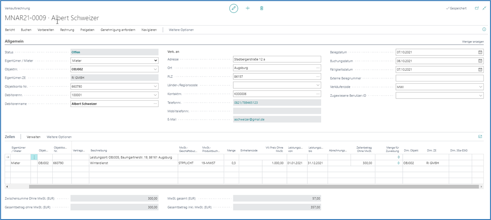Open invoice in new window icon
This screenshot has height=220, width=491.
(477, 8)
